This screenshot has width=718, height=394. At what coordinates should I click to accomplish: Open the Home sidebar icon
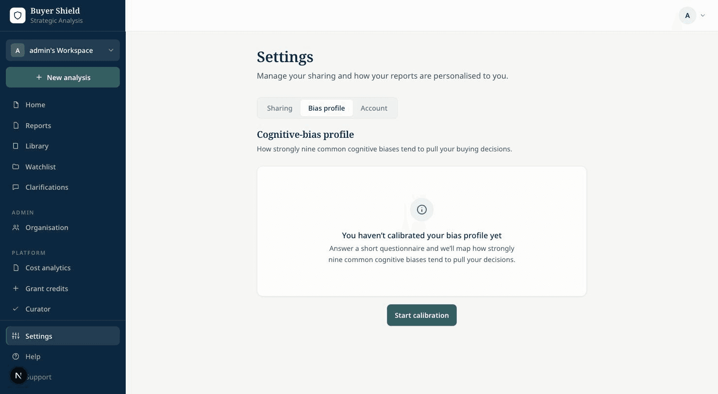16,105
